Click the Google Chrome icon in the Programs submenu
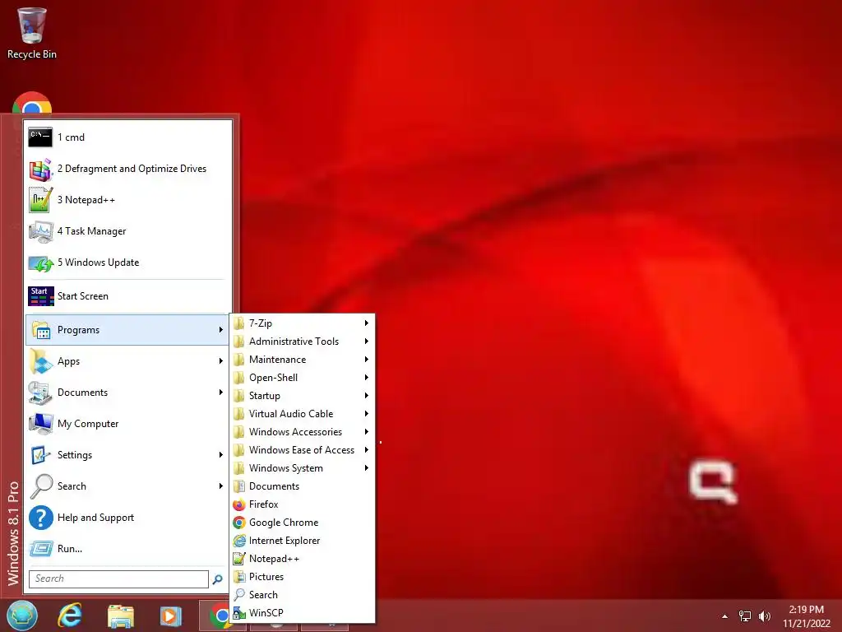Viewport: 842px width, 632px height. point(239,523)
